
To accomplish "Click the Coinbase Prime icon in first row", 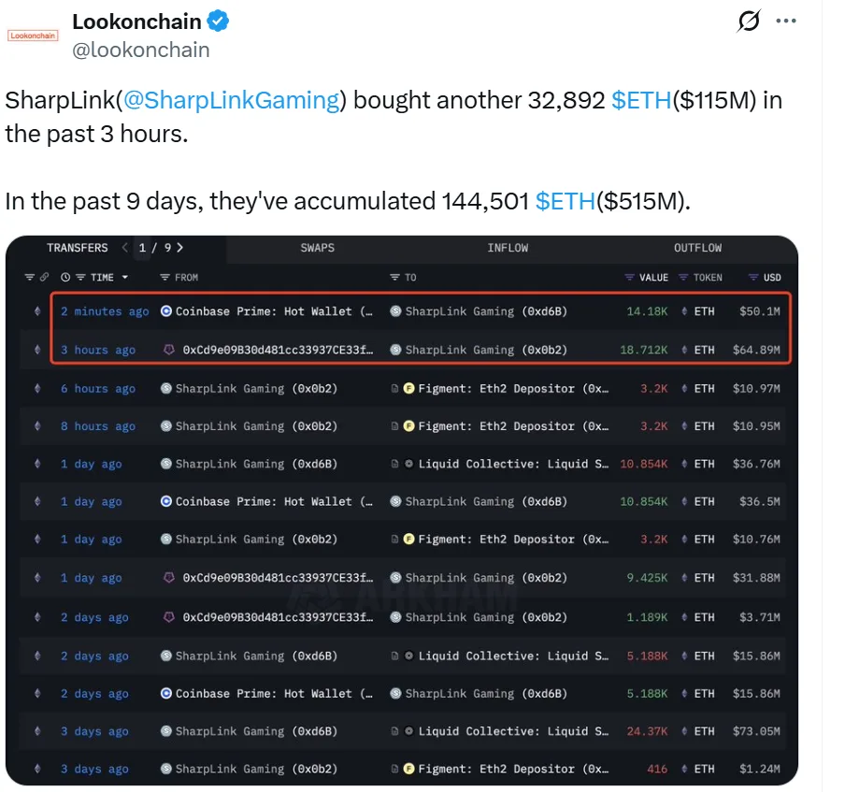I will click(x=166, y=311).
